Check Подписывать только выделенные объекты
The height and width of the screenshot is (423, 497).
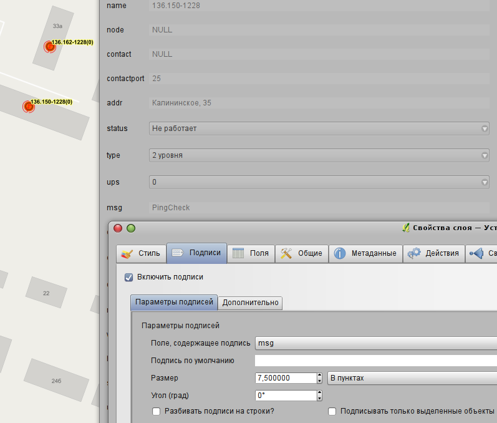(x=332, y=412)
